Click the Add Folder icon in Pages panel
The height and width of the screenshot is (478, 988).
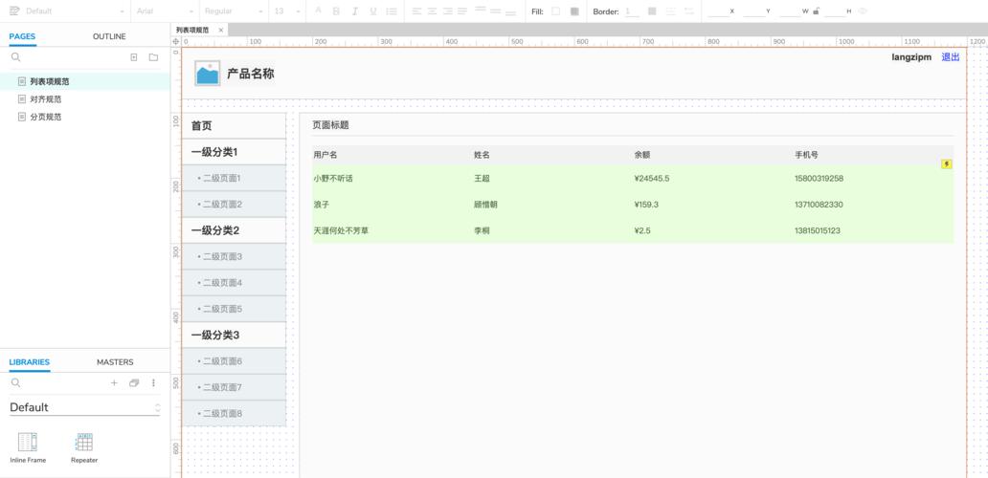tap(153, 57)
